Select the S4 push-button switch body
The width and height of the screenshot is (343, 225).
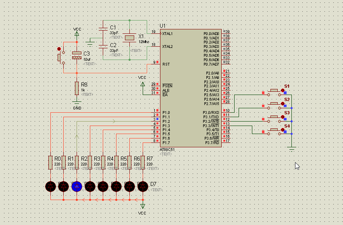pos(274,132)
